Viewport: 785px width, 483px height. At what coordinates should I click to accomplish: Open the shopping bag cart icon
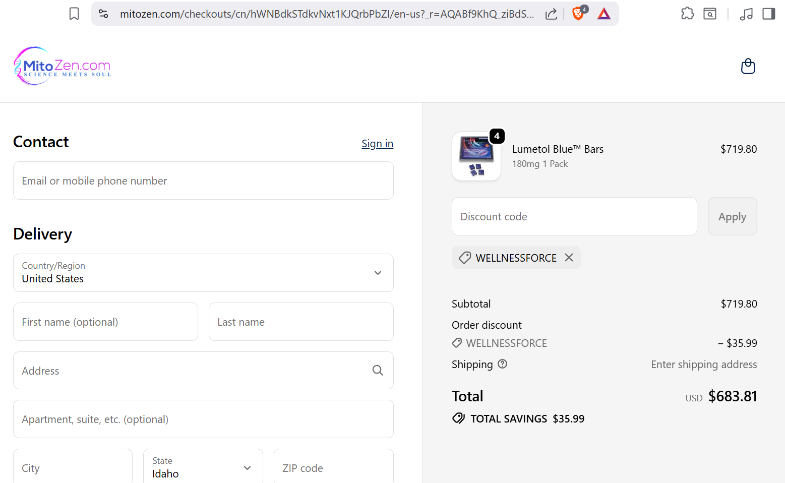tap(748, 66)
